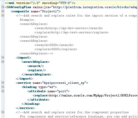Click the </searchReplace> closing tag

click(36, 74)
